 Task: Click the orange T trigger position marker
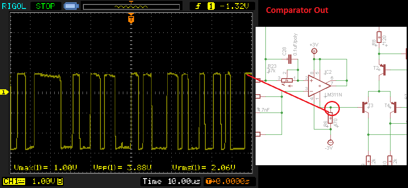[x=131, y=19]
